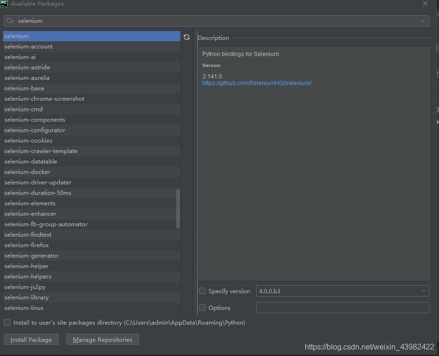The height and width of the screenshot is (356, 439).
Task: Select selenium-findtext package
Action: click(91, 235)
